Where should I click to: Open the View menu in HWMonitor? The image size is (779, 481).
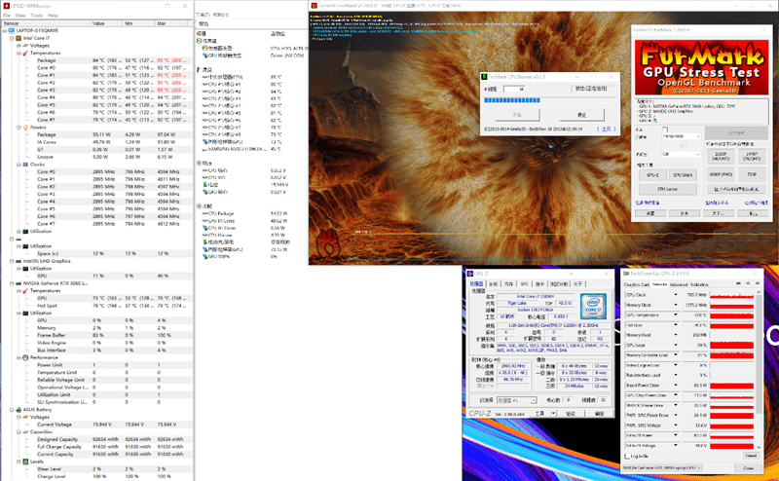[20, 16]
